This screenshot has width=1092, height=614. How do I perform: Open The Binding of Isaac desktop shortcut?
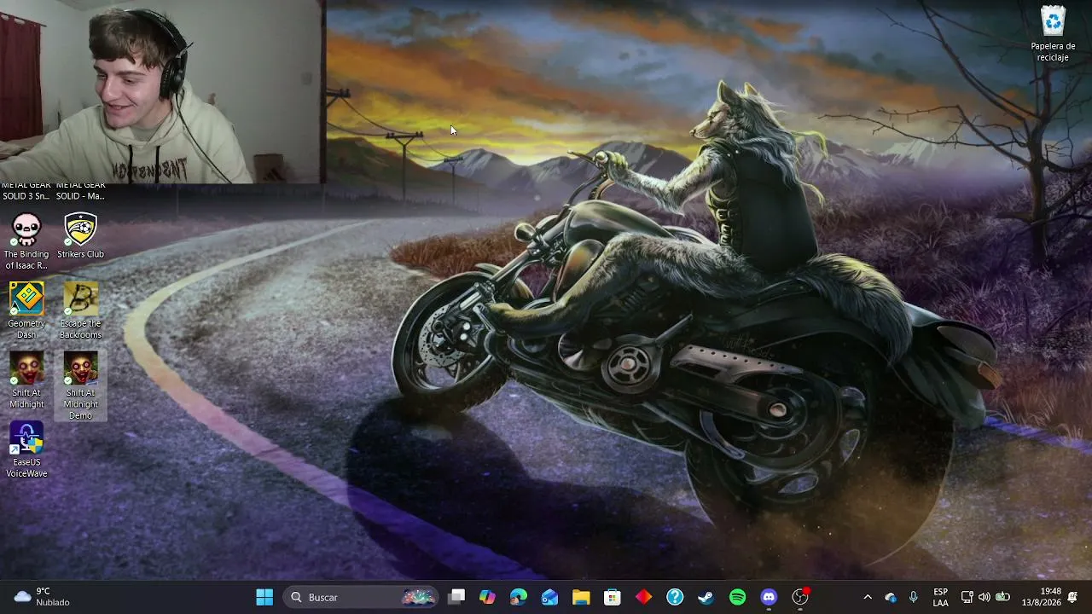point(26,241)
